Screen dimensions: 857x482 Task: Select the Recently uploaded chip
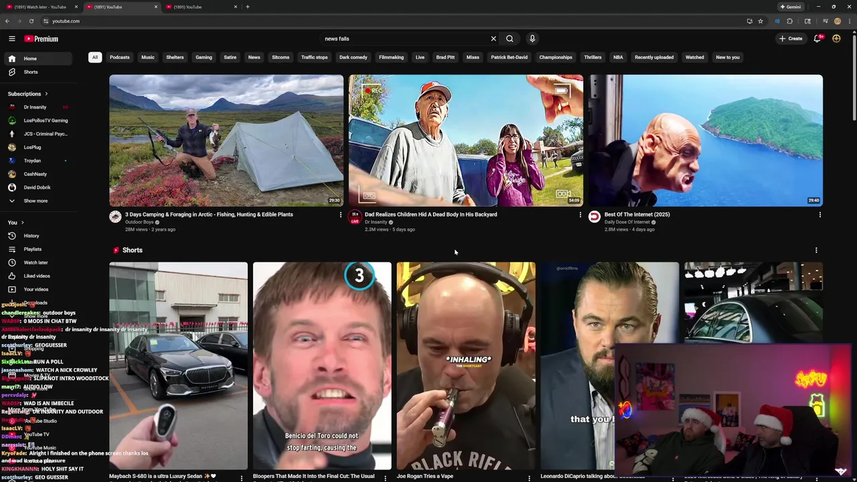point(654,58)
